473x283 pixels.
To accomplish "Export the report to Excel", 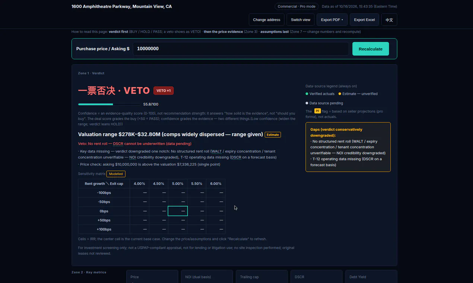I will [364, 20].
